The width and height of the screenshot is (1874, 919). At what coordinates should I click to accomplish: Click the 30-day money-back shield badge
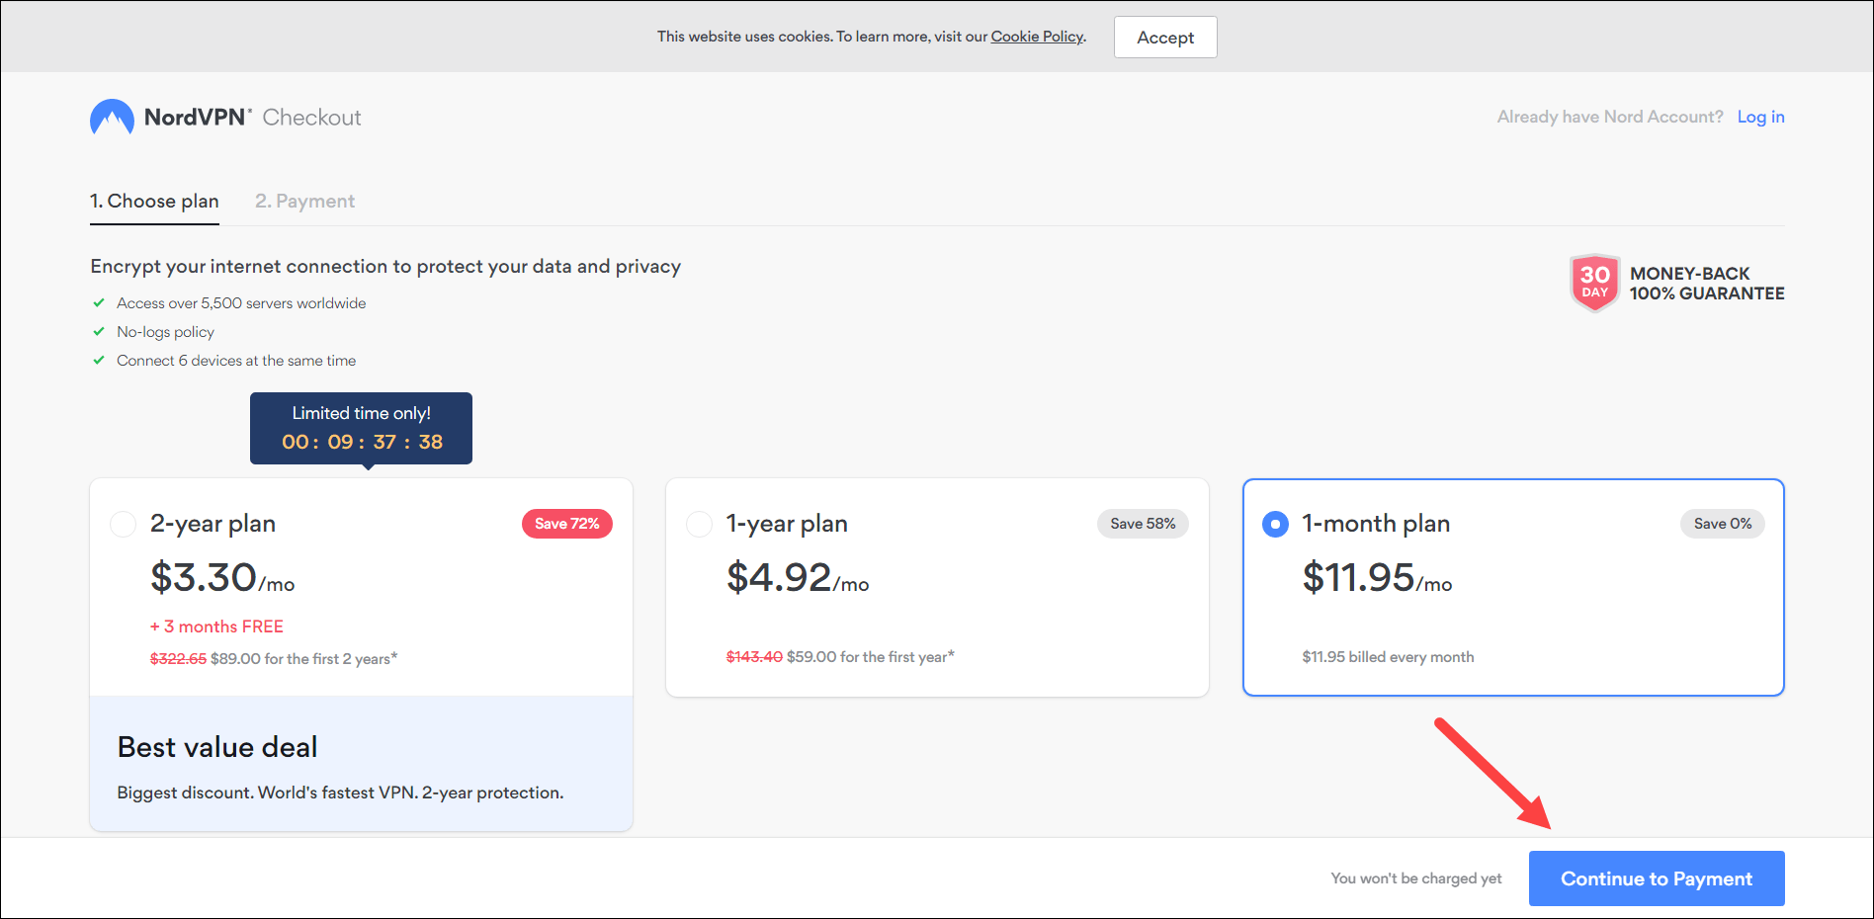[1594, 283]
